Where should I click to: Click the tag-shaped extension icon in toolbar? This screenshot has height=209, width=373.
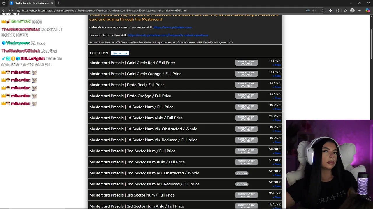pos(330,10)
